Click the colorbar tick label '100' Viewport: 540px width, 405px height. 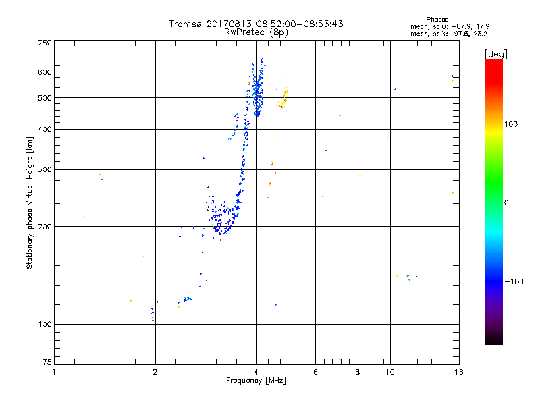(x=511, y=124)
